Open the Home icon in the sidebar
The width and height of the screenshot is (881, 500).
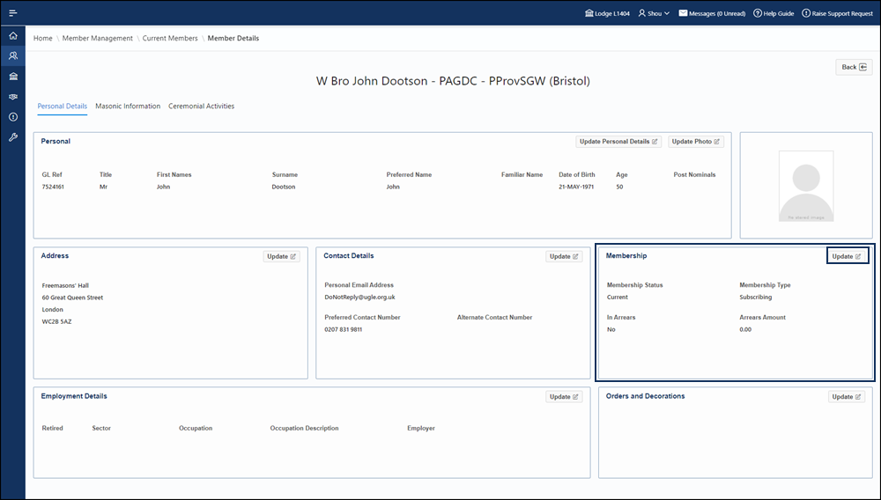[13, 36]
